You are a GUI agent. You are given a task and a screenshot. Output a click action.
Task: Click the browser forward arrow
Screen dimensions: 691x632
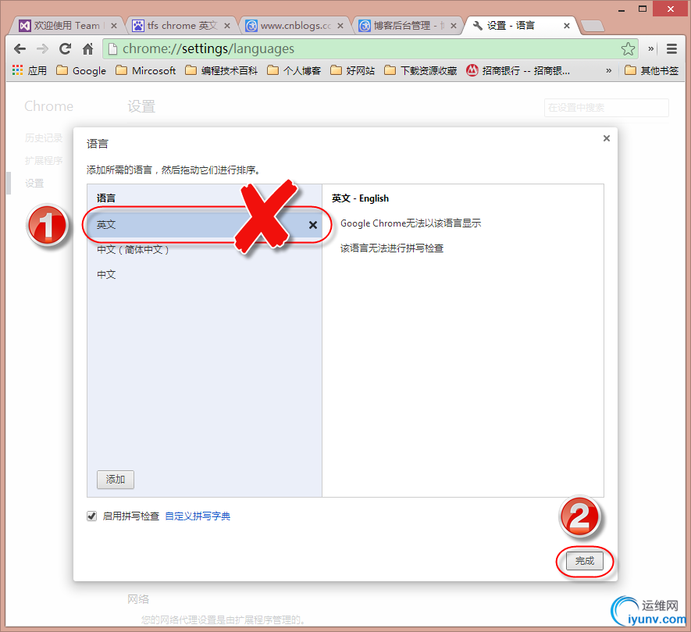tap(43, 49)
